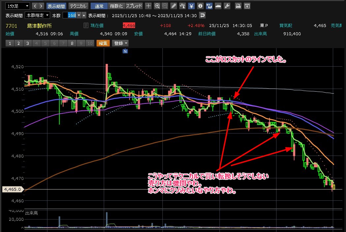Toggle the area chart icon
The height and width of the screenshot is (232, 346).
coord(218,6)
